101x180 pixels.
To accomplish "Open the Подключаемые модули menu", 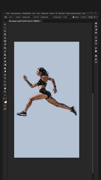I will (73, 13).
